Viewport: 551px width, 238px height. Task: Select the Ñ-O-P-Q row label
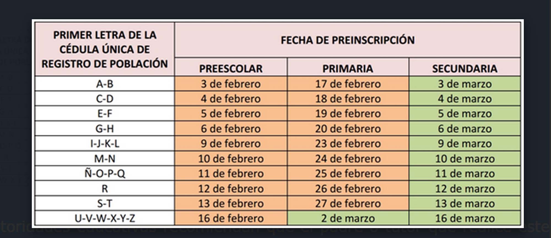click(x=105, y=174)
